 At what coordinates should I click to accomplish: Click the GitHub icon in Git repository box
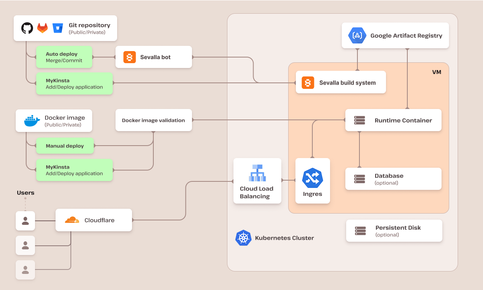(x=27, y=28)
